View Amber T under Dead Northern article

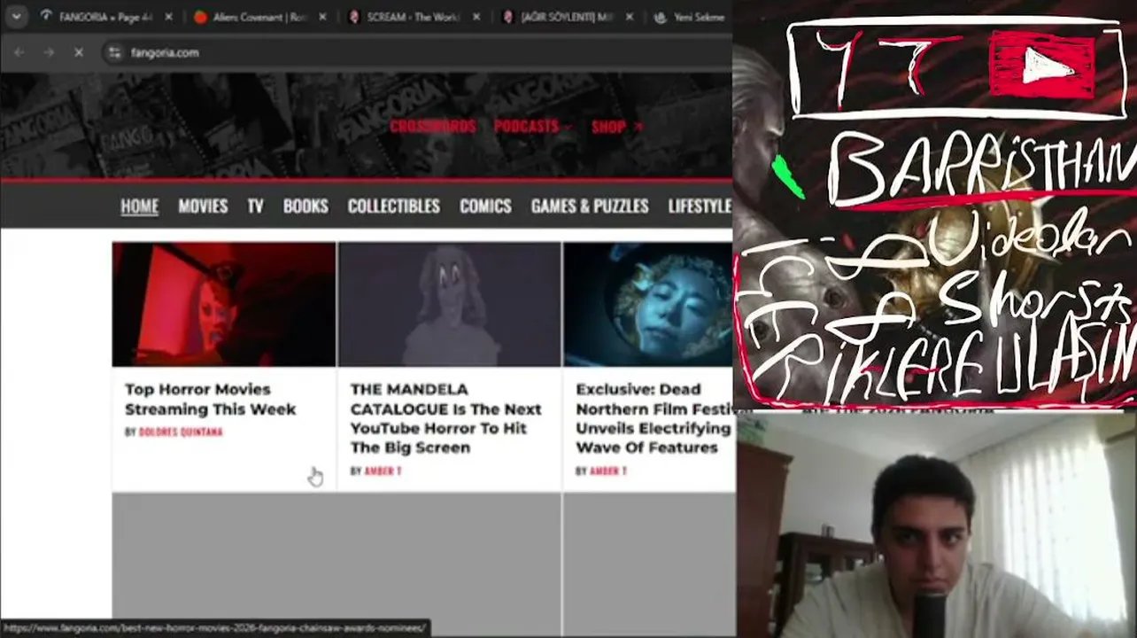tap(608, 471)
